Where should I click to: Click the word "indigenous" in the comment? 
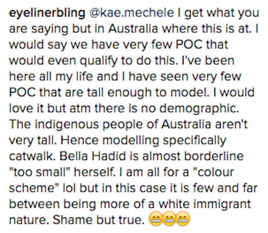point(67,125)
